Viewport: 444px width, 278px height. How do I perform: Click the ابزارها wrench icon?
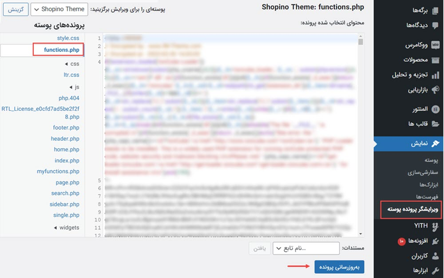(x=435, y=270)
